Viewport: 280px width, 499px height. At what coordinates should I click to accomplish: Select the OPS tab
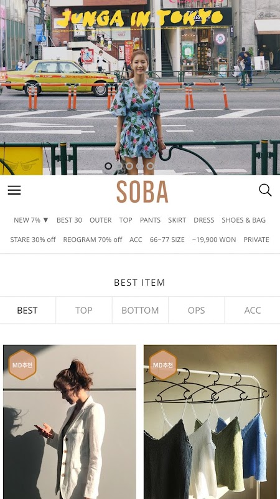196,310
